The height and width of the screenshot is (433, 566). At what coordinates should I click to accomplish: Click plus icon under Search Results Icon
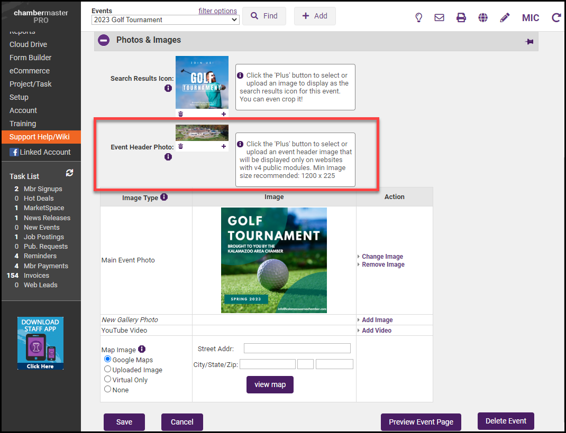tap(223, 114)
